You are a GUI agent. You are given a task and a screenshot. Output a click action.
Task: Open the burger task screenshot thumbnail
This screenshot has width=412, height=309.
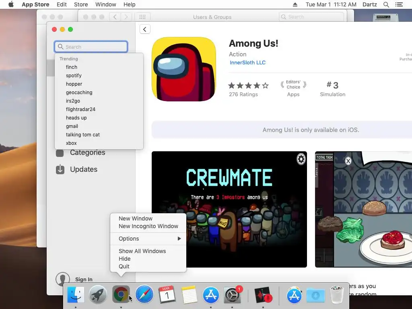click(363, 209)
